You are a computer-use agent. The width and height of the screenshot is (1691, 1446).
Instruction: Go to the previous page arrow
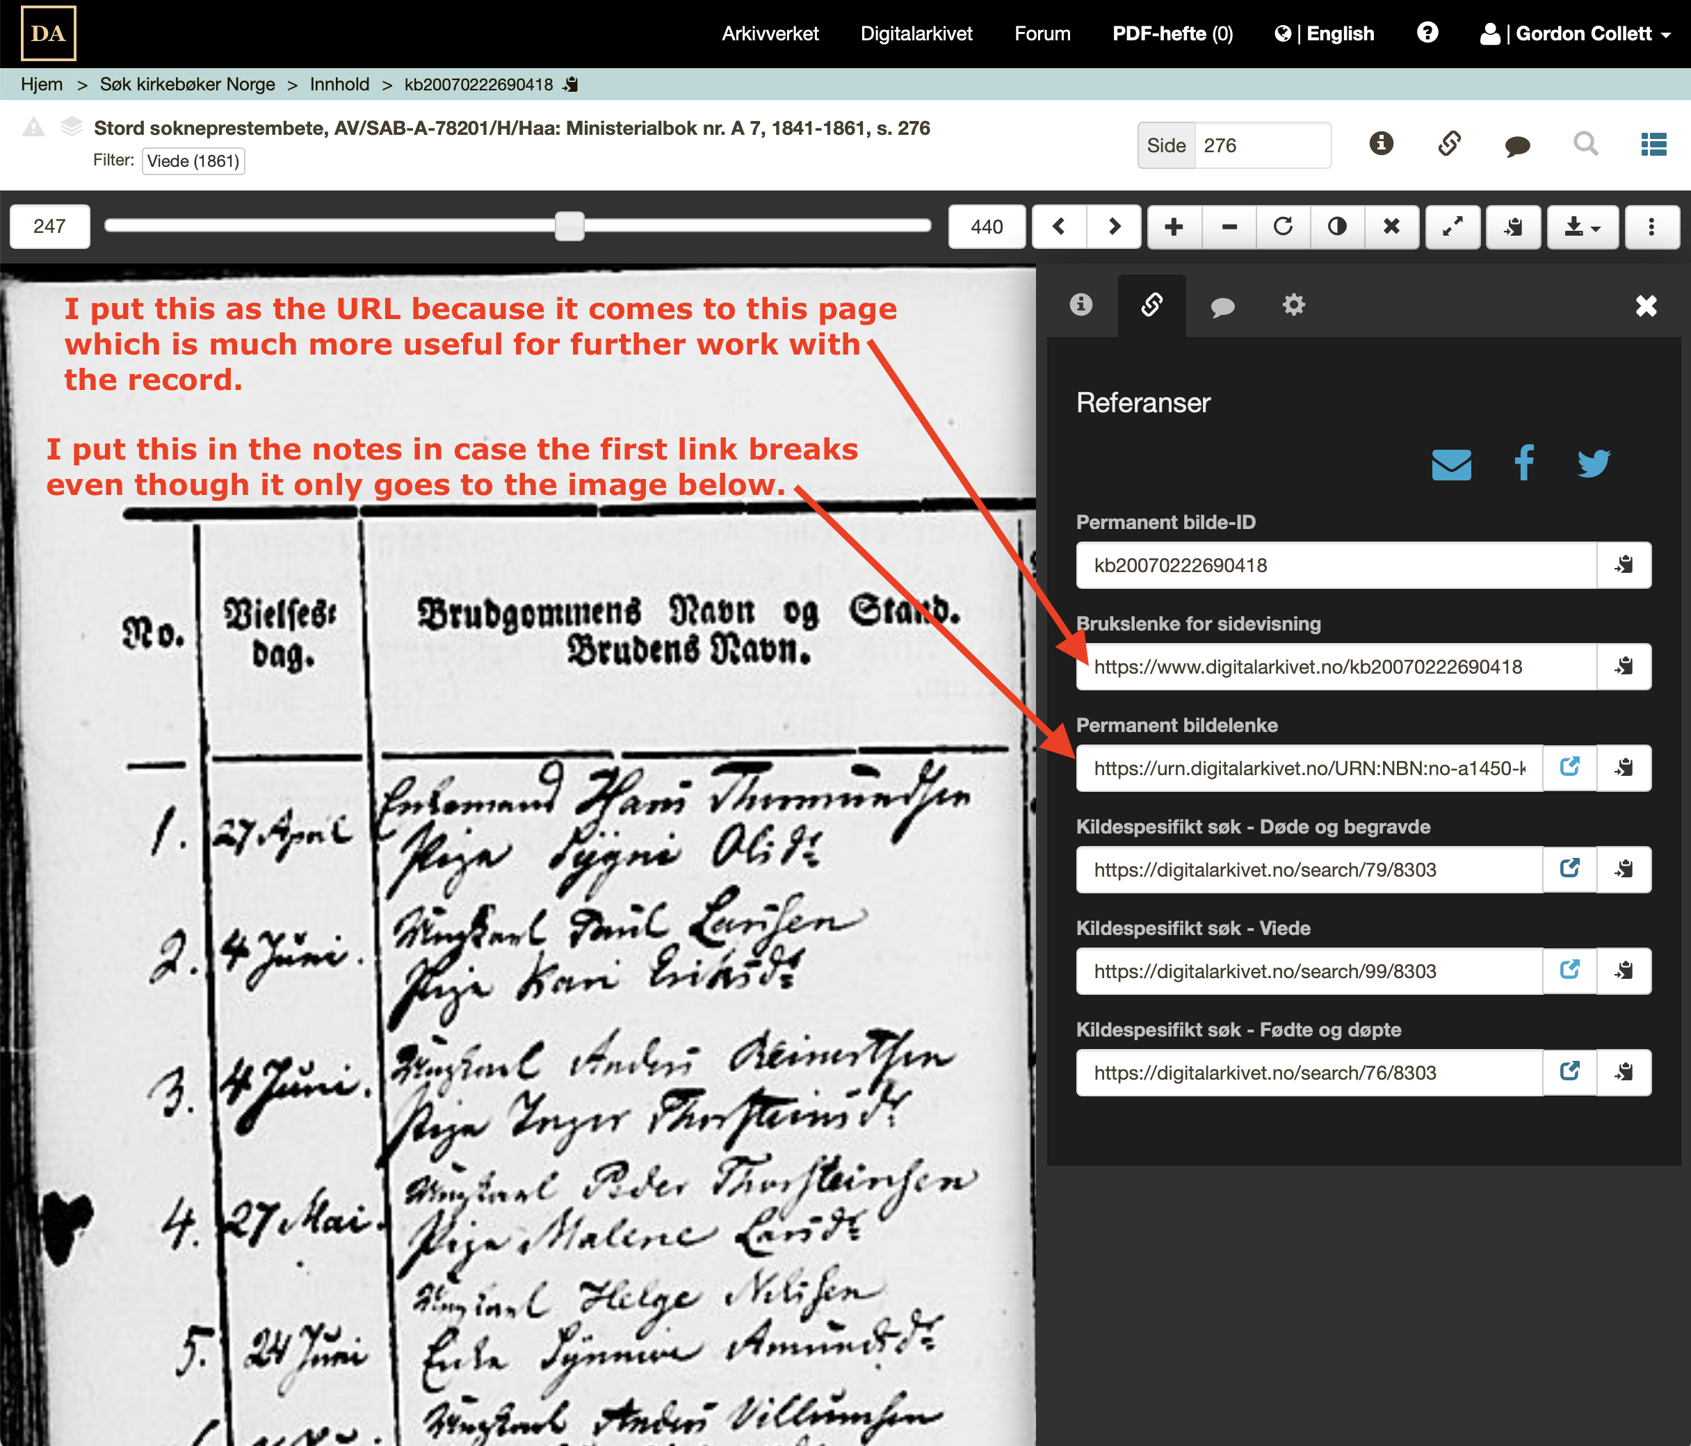pyautogui.click(x=1058, y=226)
